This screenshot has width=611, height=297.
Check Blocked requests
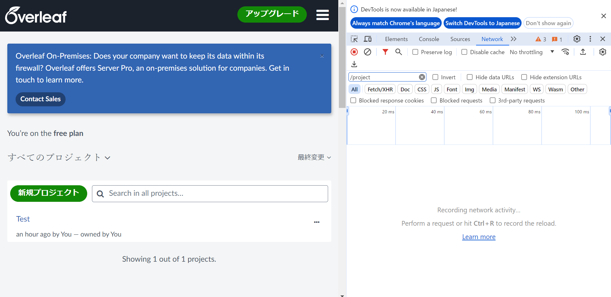pos(434,100)
